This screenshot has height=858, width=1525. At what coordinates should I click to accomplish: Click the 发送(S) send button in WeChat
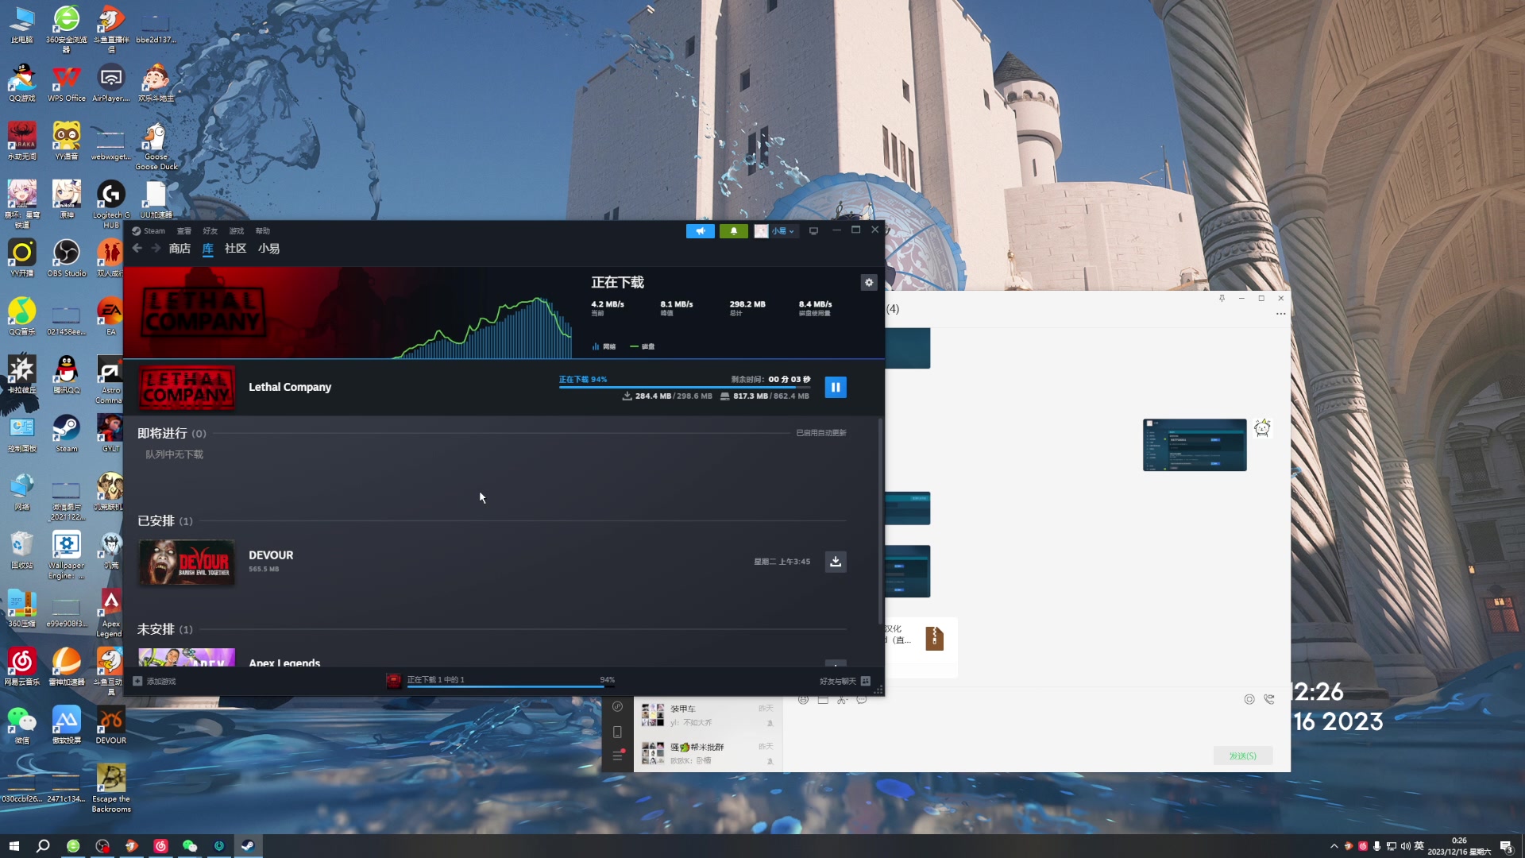coord(1243,756)
